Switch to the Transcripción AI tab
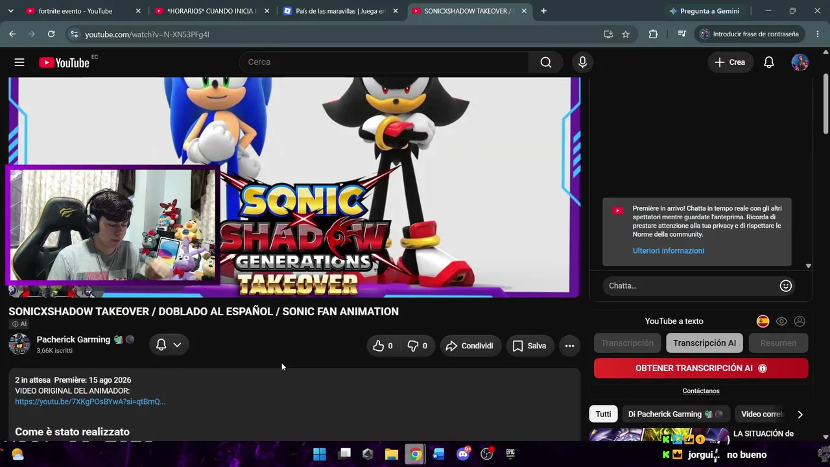This screenshot has height=467, width=830. coord(704,343)
